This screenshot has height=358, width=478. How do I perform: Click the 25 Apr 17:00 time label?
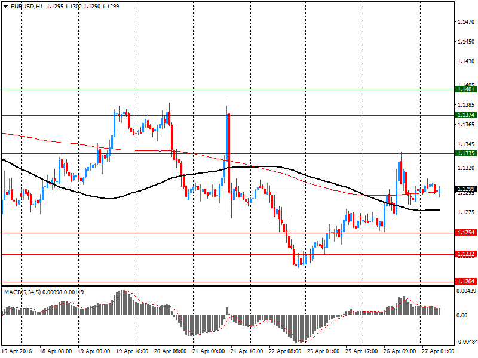click(x=361, y=351)
